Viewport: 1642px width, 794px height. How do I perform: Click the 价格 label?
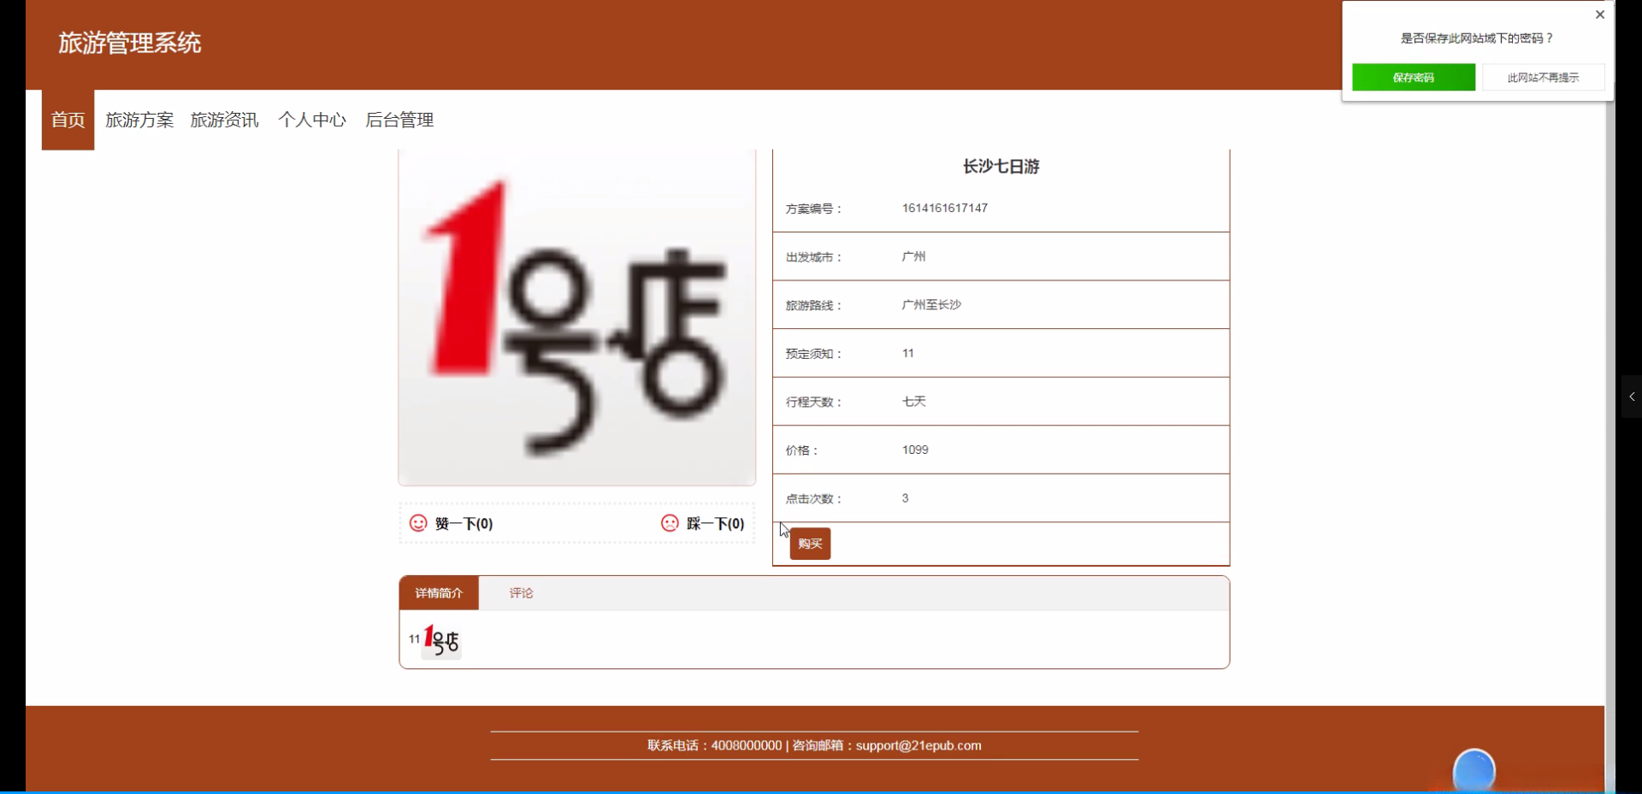pyautogui.click(x=801, y=450)
